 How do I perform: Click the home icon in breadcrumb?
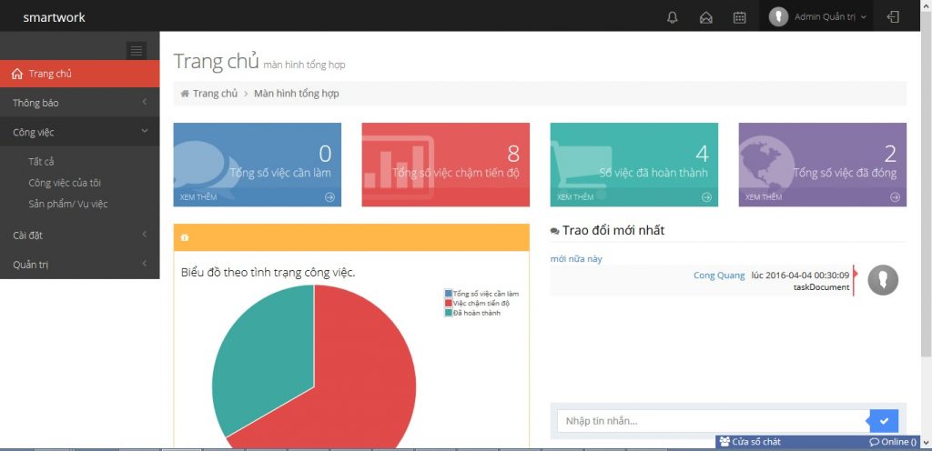185,94
